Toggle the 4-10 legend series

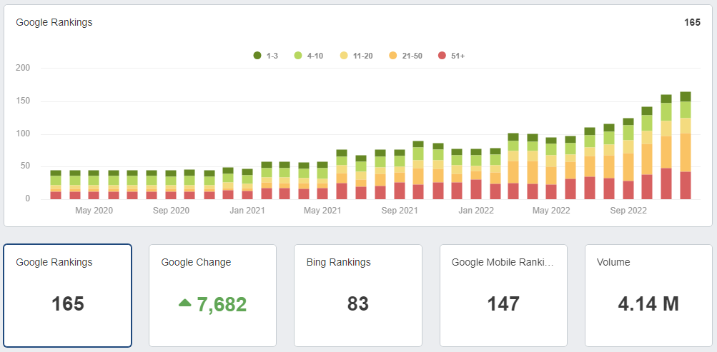tap(308, 56)
